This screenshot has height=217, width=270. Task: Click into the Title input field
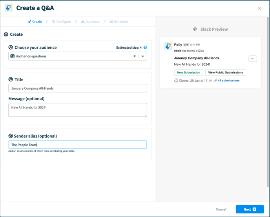click(x=78, y=88)
